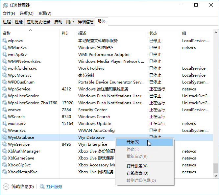Screen dimensions: 219x195
Task: Sort services by the 名称 column header
Action: point(7,33)
